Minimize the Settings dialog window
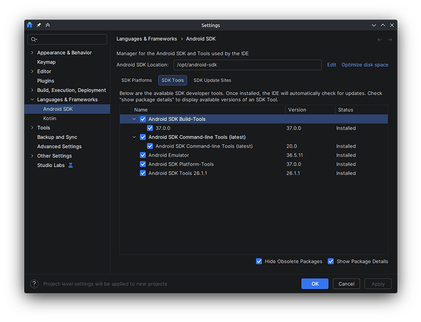This screenshot has height=322, width=421. (374, 25)
